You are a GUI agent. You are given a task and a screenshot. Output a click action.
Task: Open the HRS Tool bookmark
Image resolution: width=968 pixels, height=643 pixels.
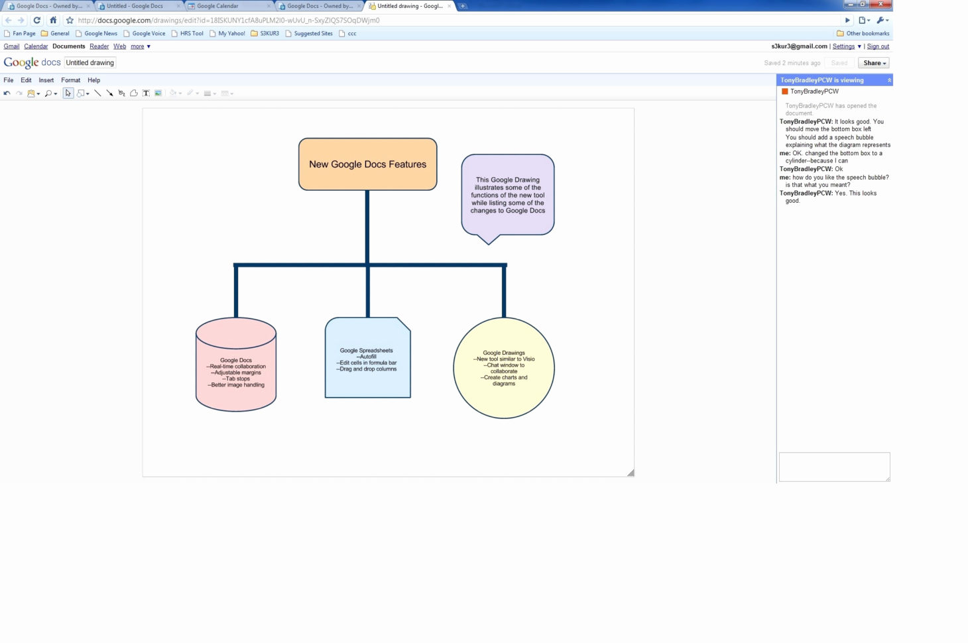click(188, 33)
